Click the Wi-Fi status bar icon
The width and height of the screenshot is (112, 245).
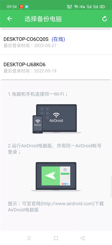tap(76, 7)
